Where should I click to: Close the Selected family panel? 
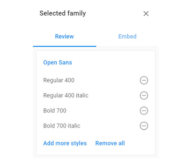pyautogui.click(x=146, y=13)
